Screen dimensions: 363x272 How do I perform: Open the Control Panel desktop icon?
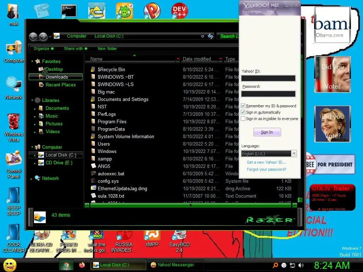click(x=14, y=164)
